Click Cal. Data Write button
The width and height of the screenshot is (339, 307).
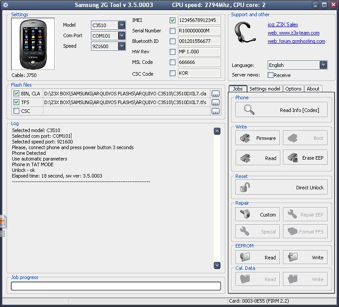[305, 279]
